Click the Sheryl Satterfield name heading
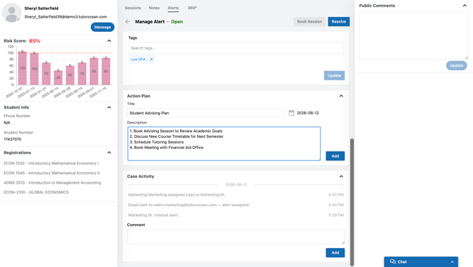 [x=42, y=8]
